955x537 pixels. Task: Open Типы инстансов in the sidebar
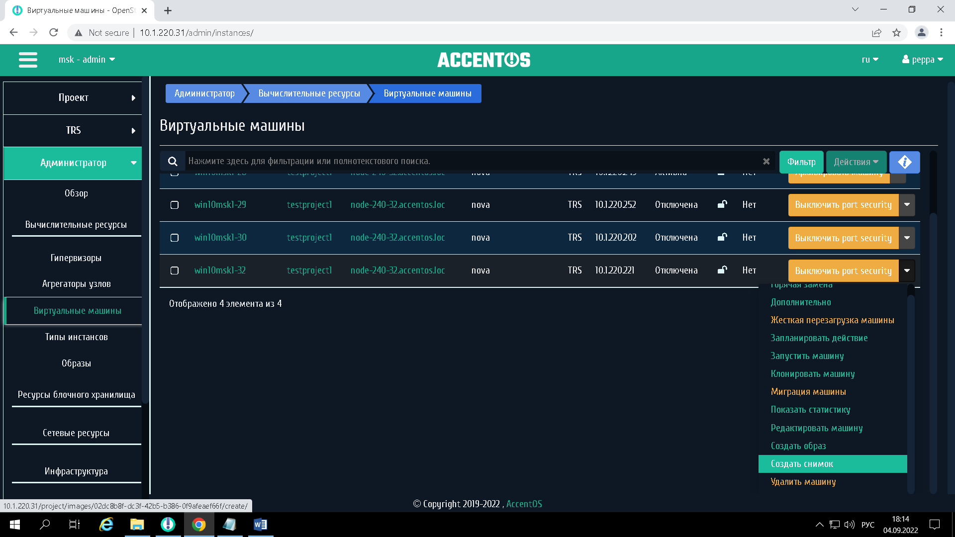click(76, 337)
